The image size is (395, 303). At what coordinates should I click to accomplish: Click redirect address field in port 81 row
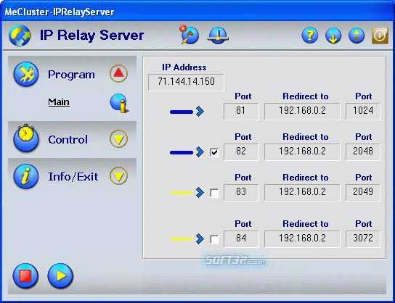click(302, 111)
